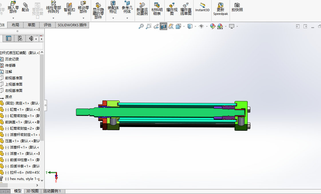
Task: Select 历史记录 tree item
Action: [12, 59]
